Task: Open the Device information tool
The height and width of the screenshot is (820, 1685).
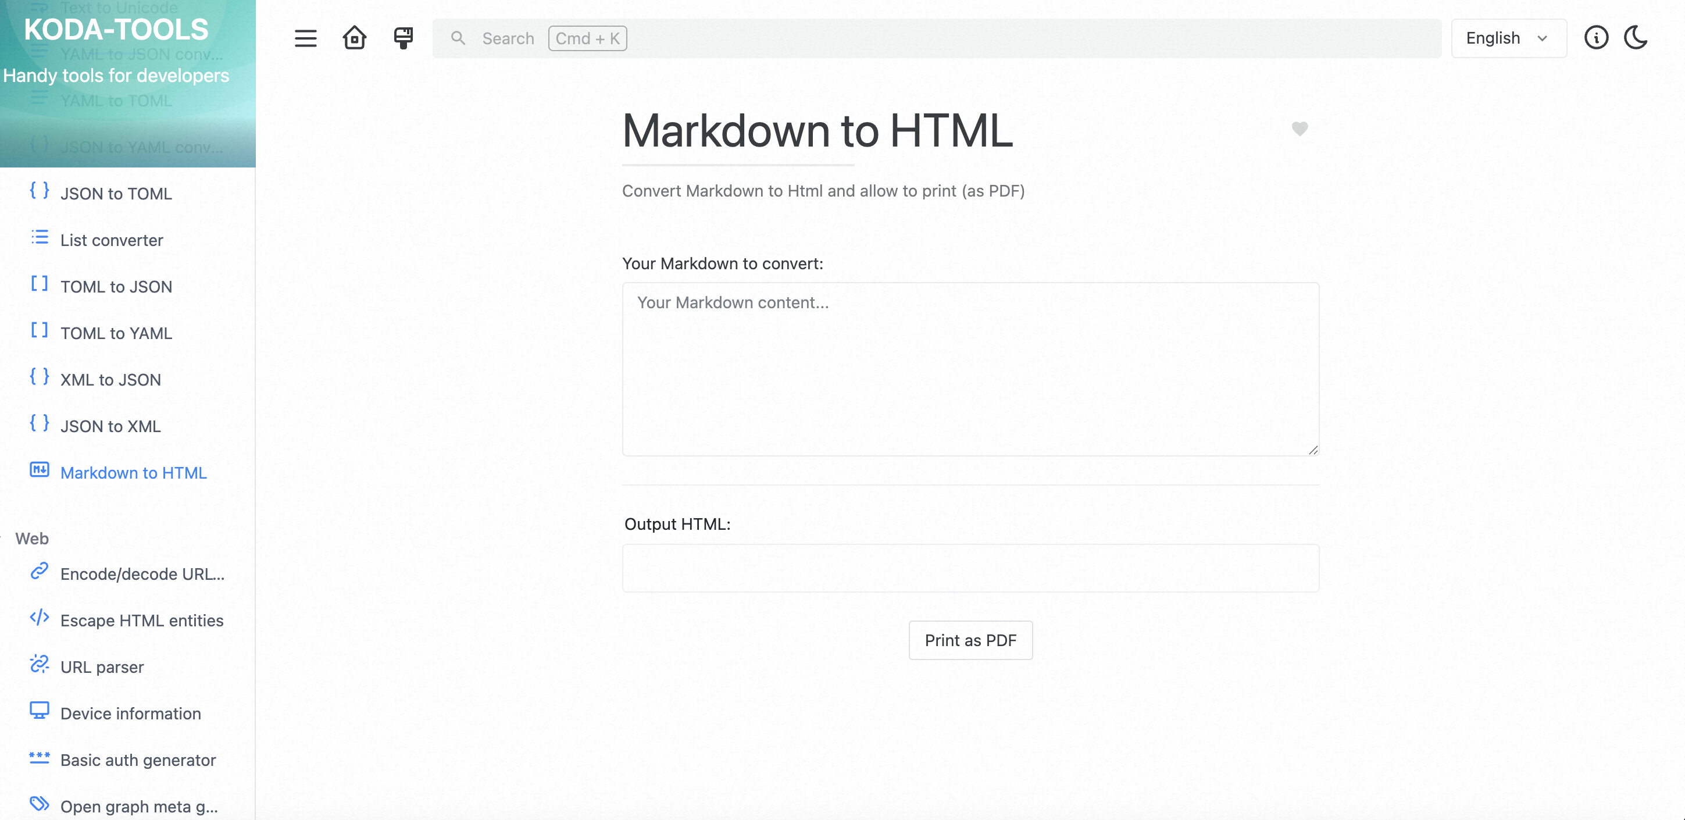Action: pos(130,712)
